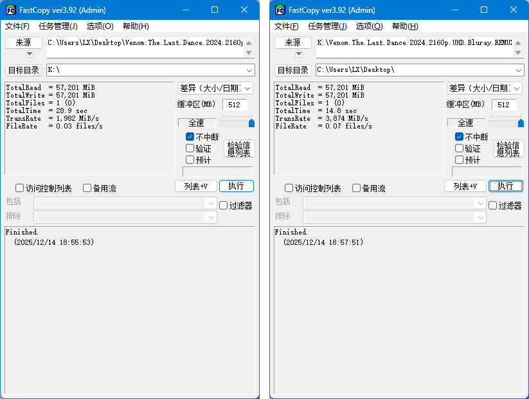Click 列表+V button in right window
The image size is (529, 399).
[465, 186]
